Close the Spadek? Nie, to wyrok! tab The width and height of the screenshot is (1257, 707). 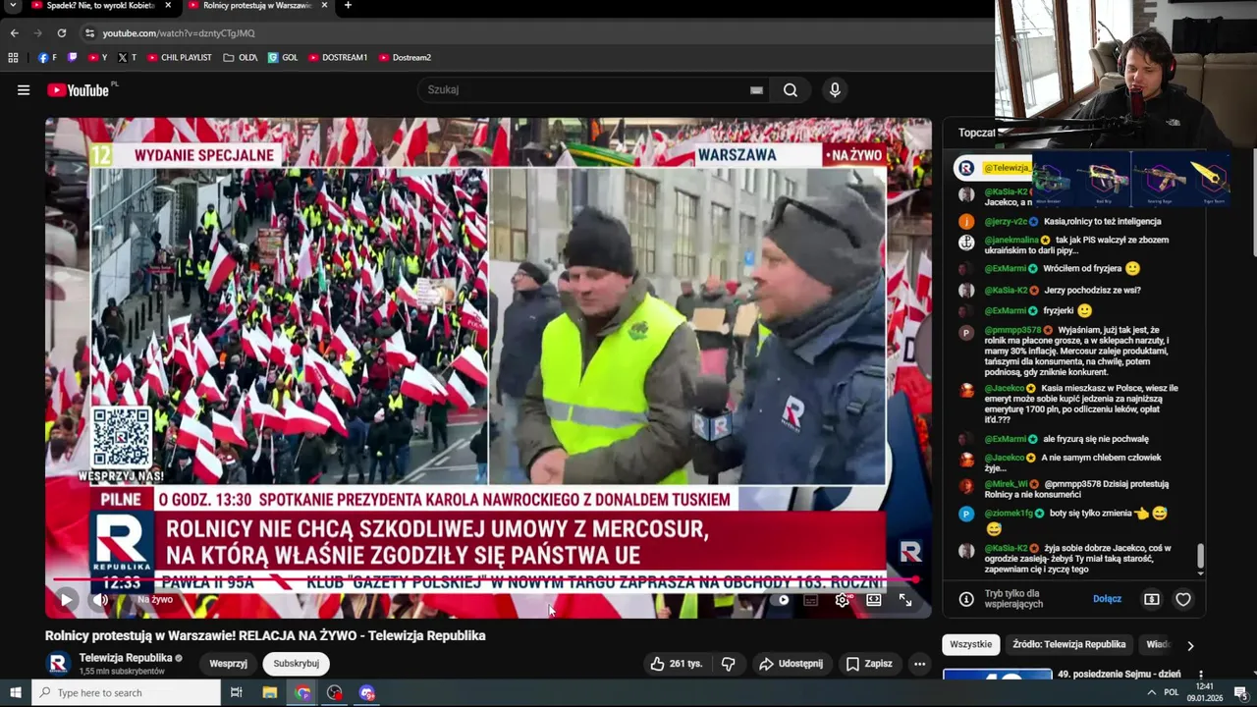pos(168,6)
